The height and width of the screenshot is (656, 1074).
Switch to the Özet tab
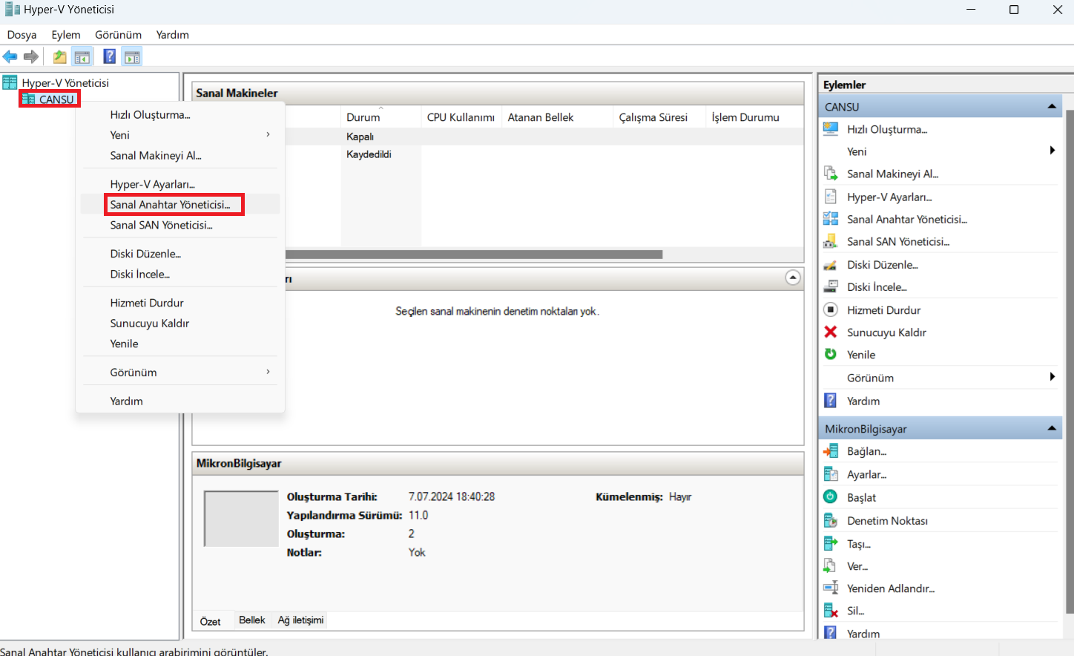click(211, 621)
